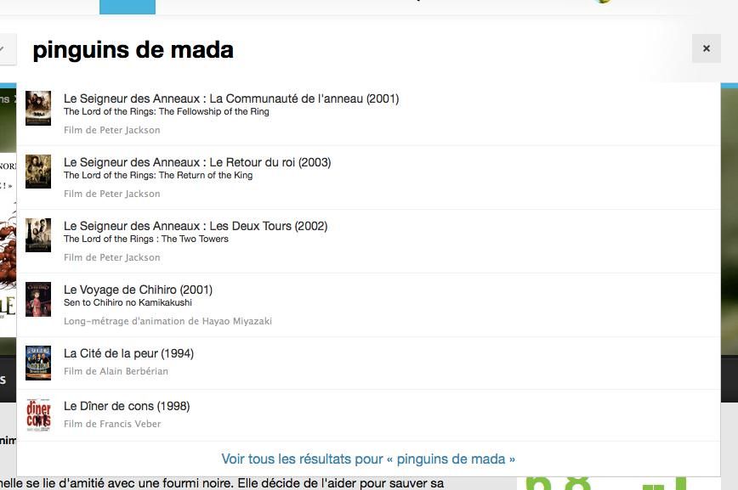Close the search overlay with the X button
The height and width of the screenshot is (490, 738).
pos(706,49)
